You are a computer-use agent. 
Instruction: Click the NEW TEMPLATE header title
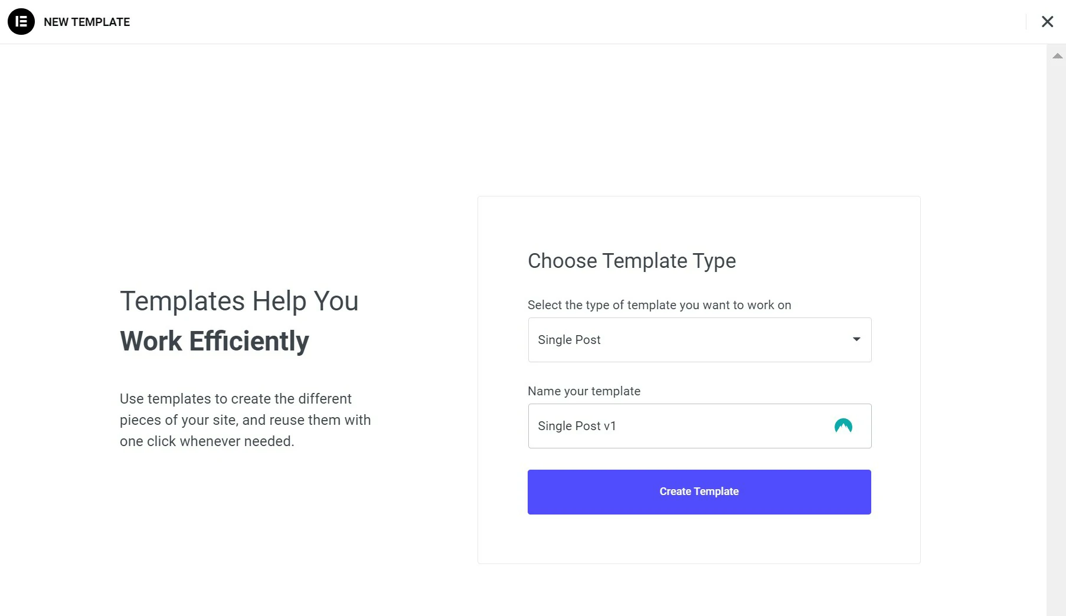pos(87,22)
